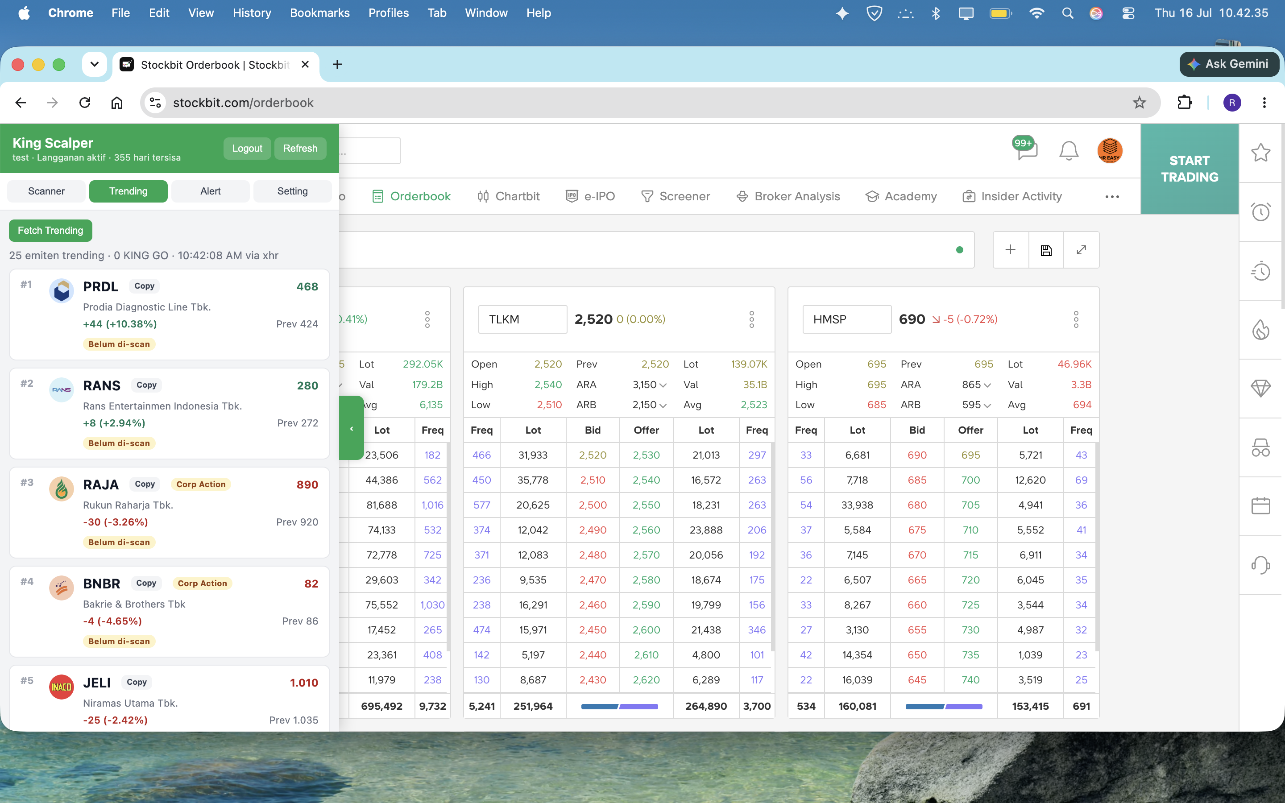Open the watchlist star icon in right sidebar
Screen dimensions: 1285x803
(x=1260, y=153)
